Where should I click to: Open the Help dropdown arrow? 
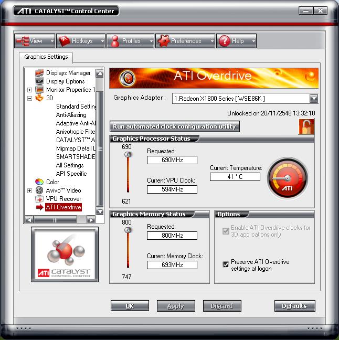point(253,41)
